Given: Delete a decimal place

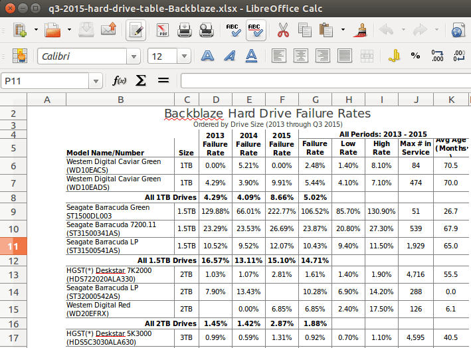Looking at the screenshot, I should click(x=459, y=56).
